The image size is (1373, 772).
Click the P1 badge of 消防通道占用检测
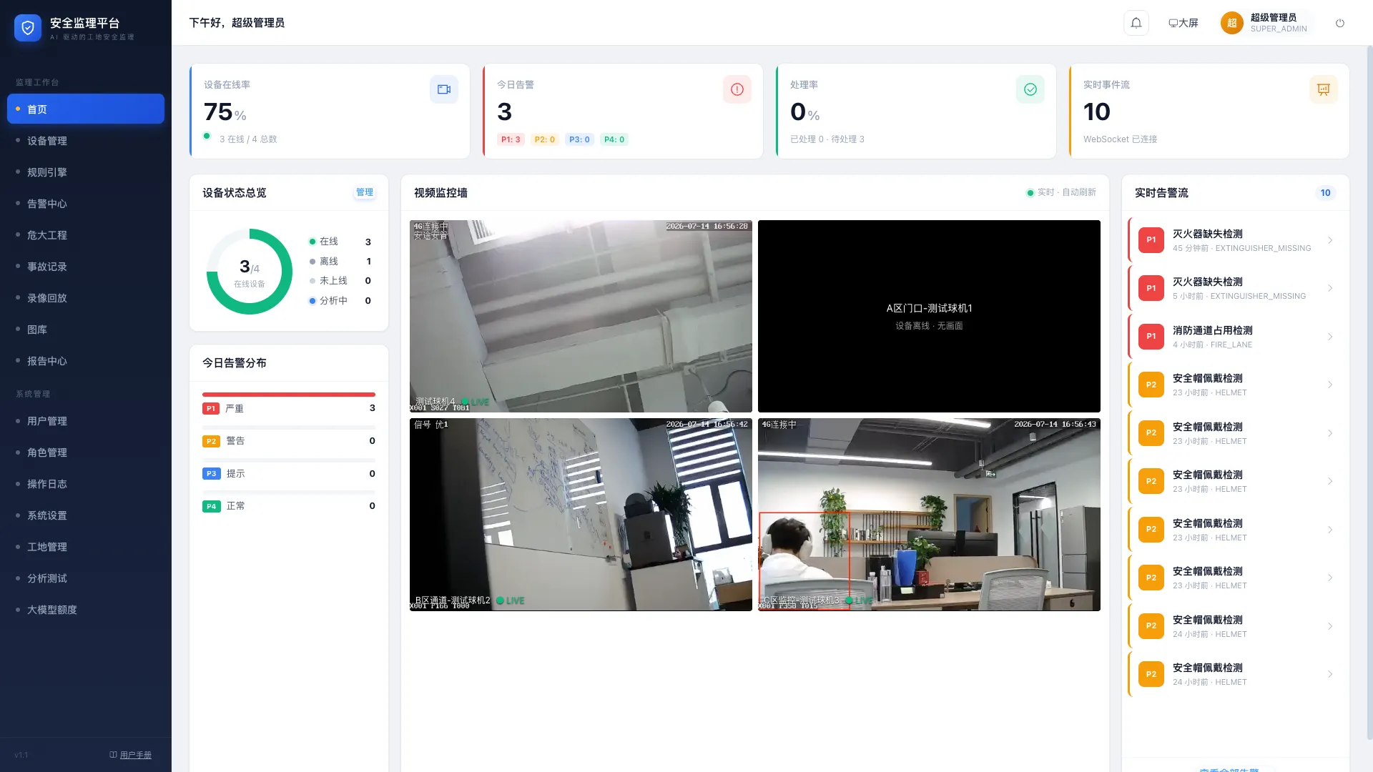1151,337
